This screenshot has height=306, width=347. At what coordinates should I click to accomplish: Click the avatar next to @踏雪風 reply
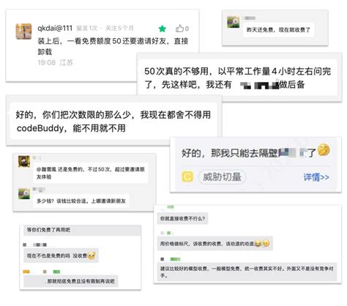[x=24, y=162]
